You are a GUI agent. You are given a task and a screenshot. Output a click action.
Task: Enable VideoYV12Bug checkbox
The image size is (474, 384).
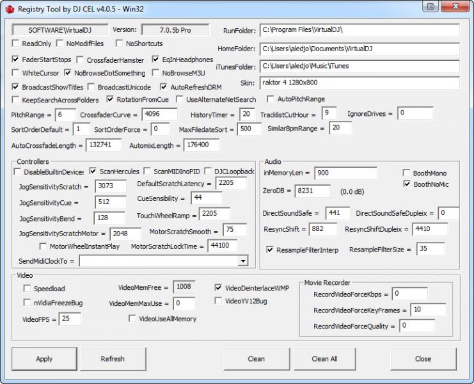pyautogui.click(x=218, y=301)
